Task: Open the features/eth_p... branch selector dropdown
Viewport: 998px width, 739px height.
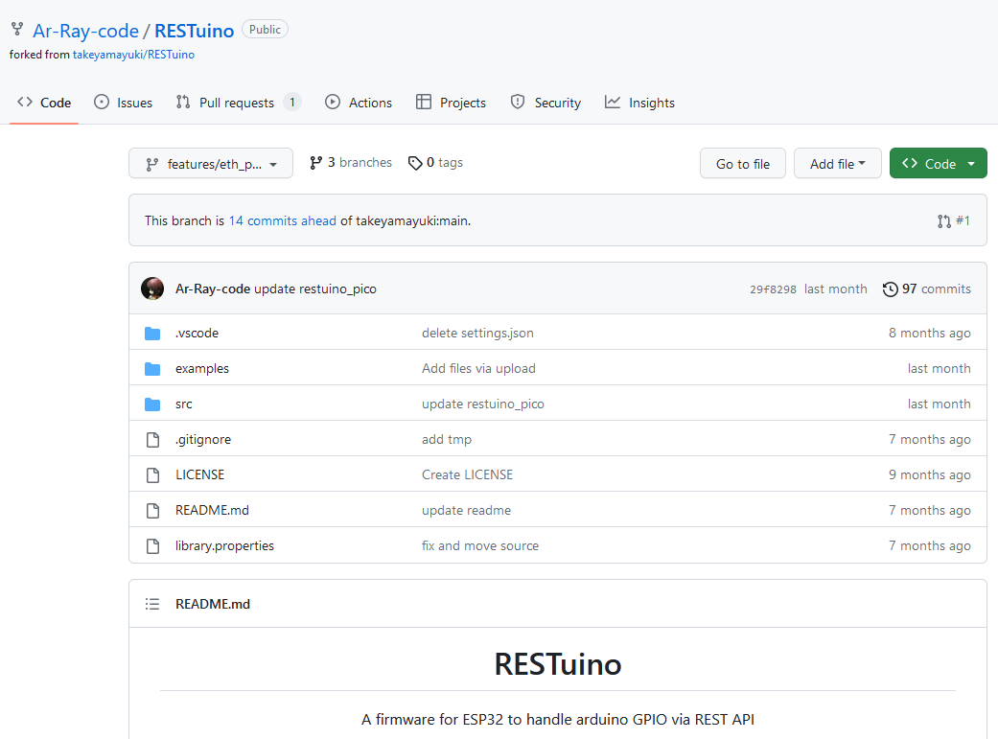Action: pos(211,164)
